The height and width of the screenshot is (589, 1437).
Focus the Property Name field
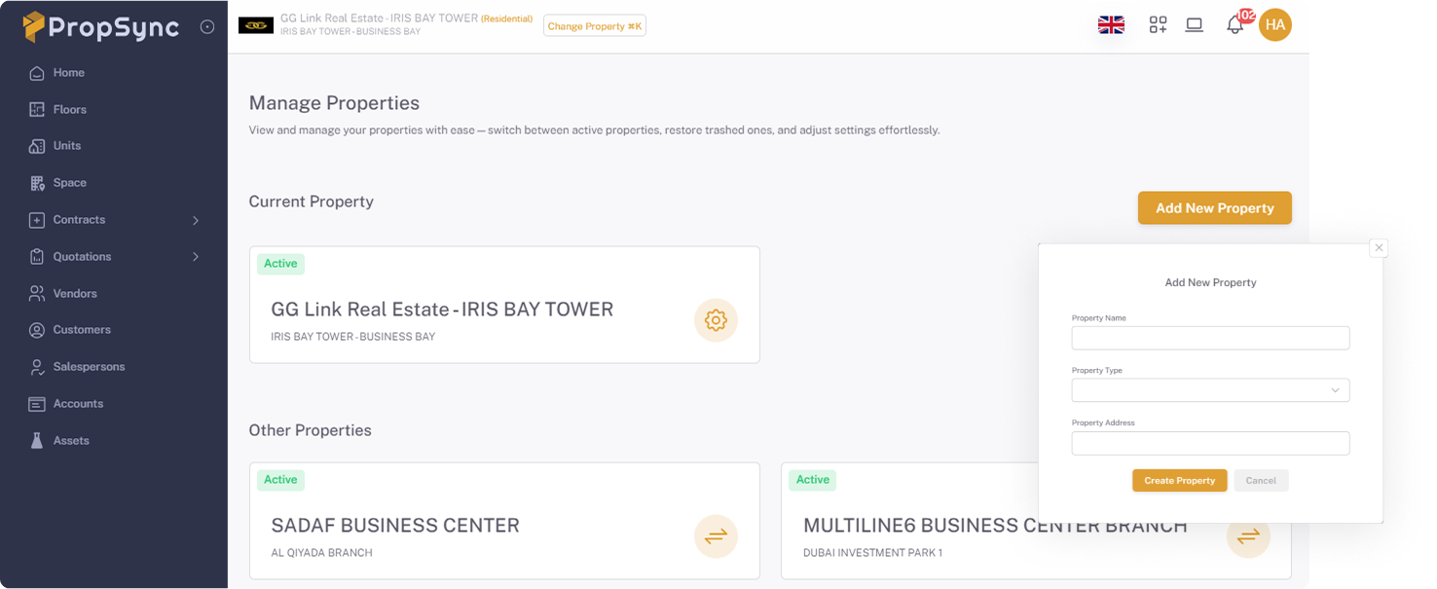pyautogui.click(x=1210, y=338)
